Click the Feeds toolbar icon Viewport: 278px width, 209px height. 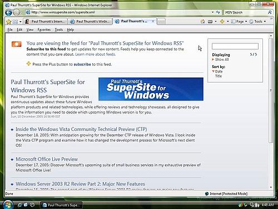click(210, 22)
